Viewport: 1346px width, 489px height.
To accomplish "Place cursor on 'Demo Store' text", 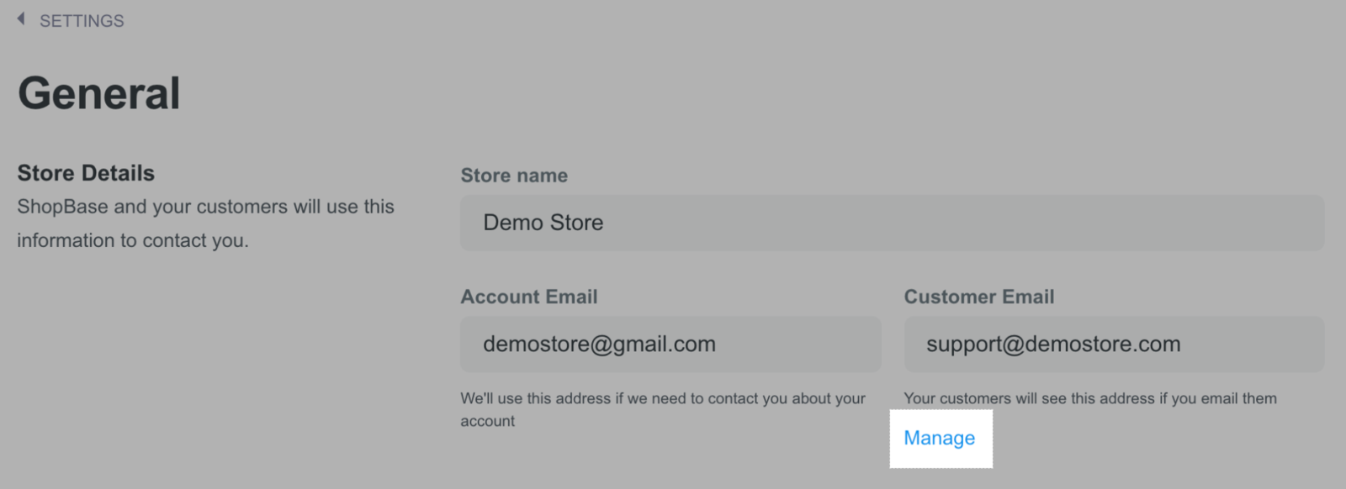I will [543, 223].
